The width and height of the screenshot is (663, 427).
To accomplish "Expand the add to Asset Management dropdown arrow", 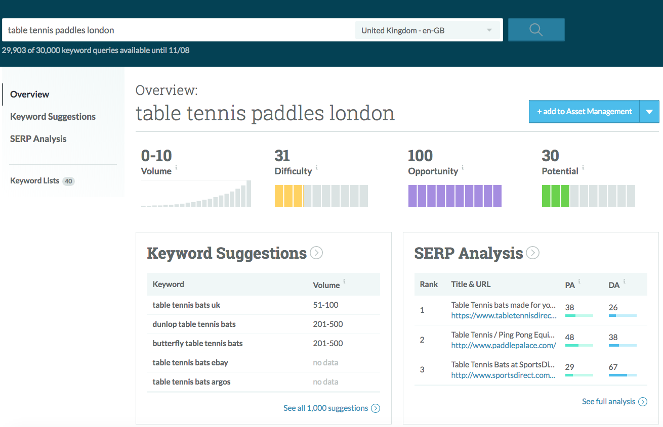I will pos(649,112).
